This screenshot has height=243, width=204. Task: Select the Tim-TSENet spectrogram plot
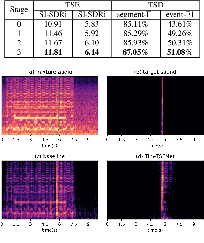pos(155,190)
